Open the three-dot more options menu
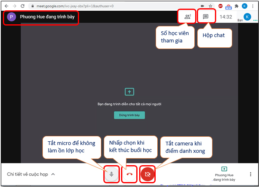The image size is (259, 187). pyautogui.click(x=250, y=174)
